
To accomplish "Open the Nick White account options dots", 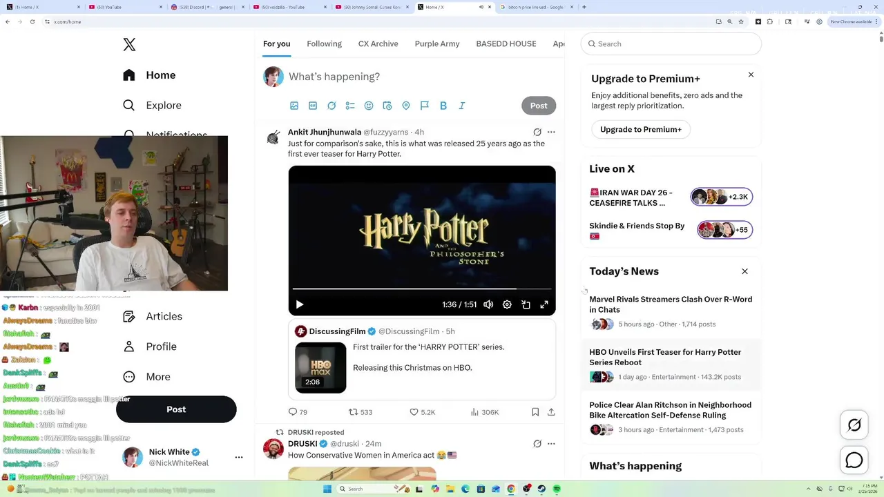I will [239, 457].
